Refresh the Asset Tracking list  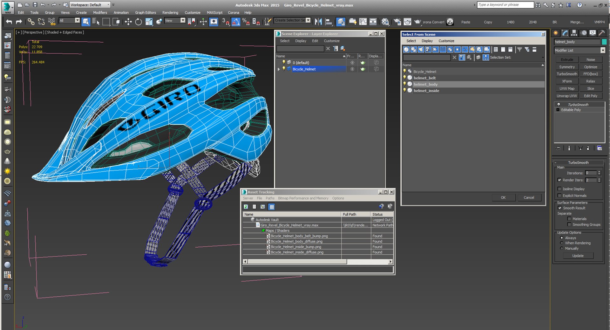tap(246, 207)
